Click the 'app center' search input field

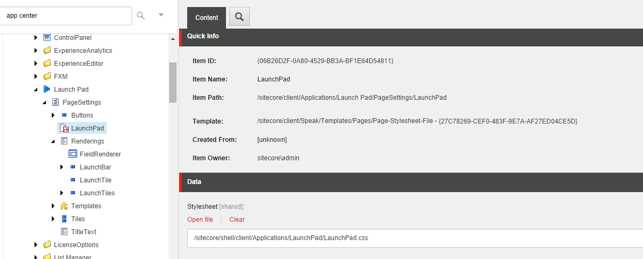[66, 16]
